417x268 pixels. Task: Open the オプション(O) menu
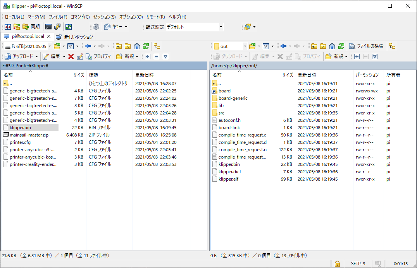131,17
